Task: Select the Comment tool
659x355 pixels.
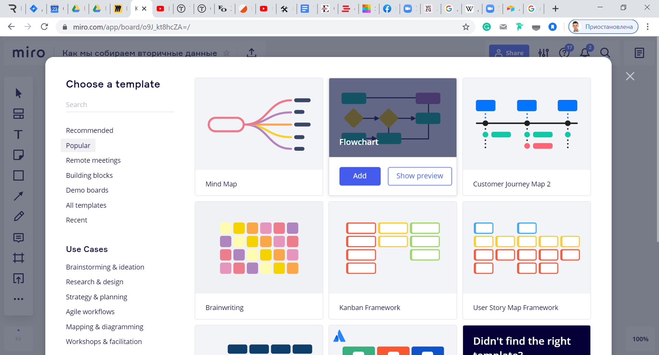Action: tap(19, 238)
